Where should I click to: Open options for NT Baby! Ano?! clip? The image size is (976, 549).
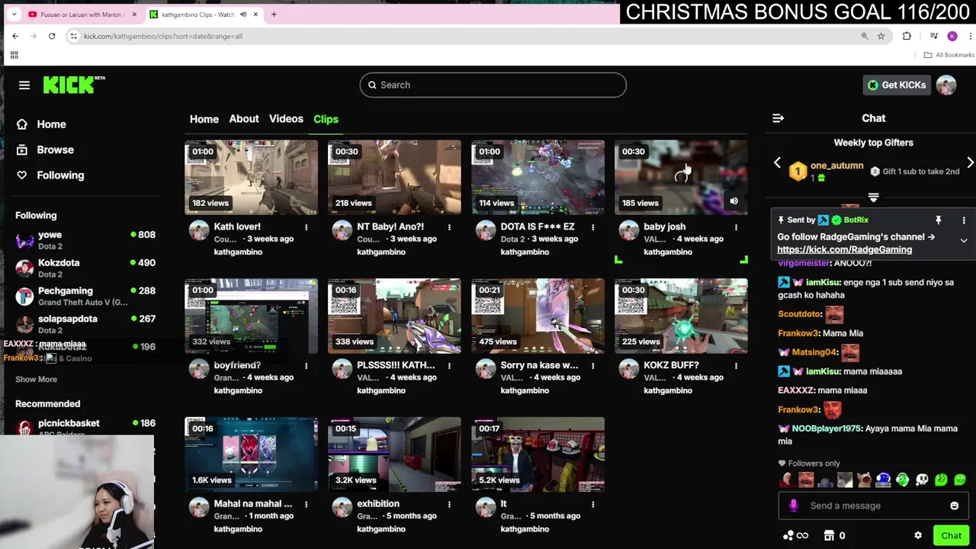449,227
